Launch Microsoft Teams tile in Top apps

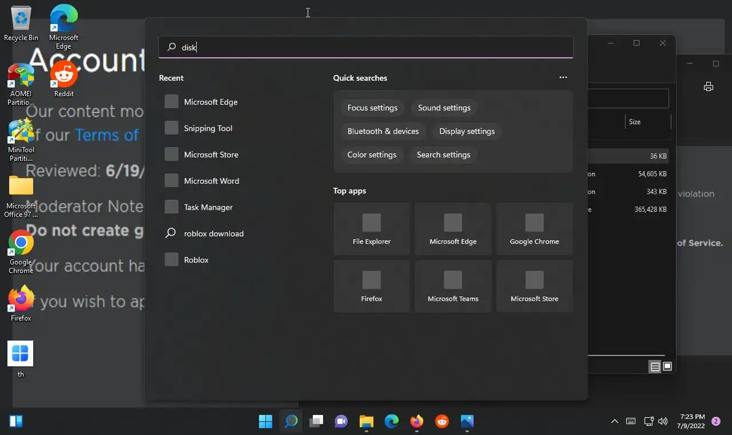click(453, 286)
